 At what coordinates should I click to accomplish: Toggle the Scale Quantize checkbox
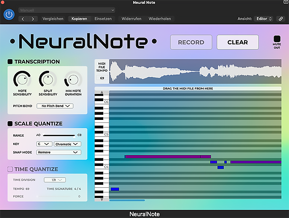pyautogui.click(x=10, y=124)
